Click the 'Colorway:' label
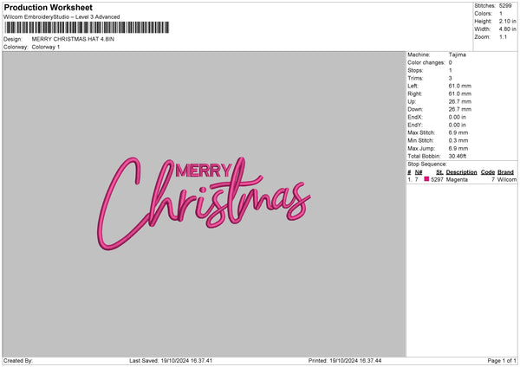 pos(16,47)
